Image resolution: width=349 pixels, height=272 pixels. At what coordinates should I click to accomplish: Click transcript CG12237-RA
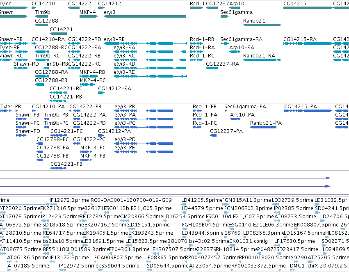(x=212, y=68)
